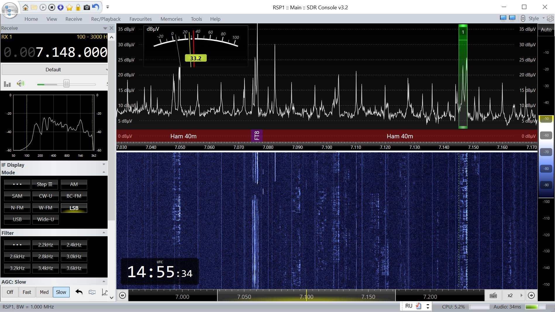Collapse the Mode section

(104, 172)
